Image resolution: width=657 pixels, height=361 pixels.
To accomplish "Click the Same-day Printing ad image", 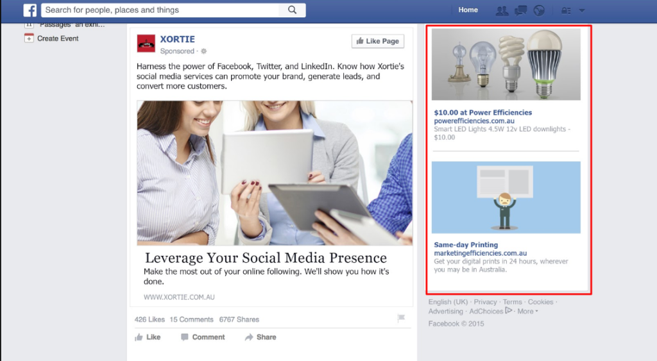I will click(506, 197).
